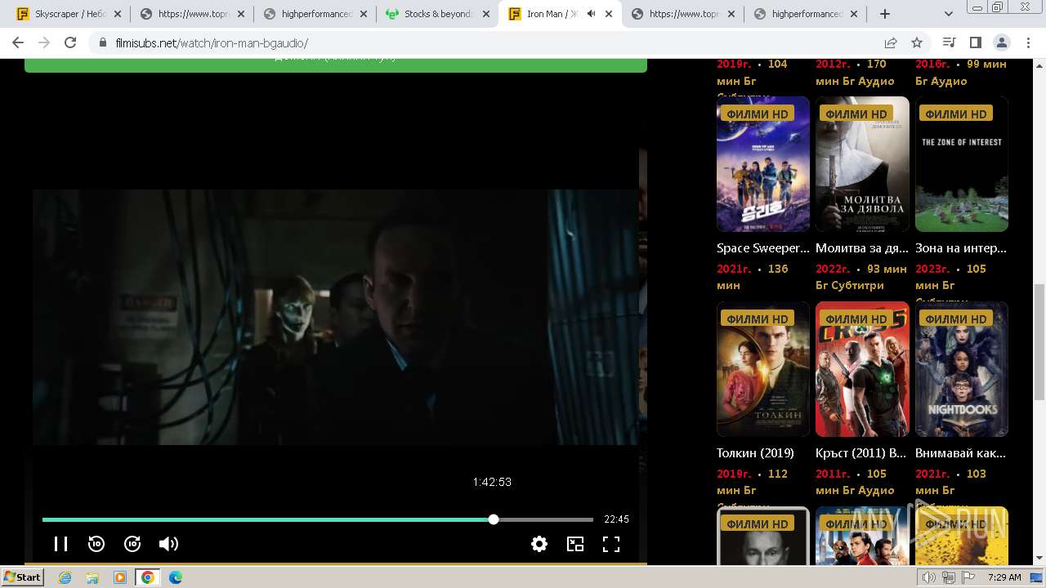Open Толкин movie poster
Screen dimensions: 1046x588
click(763, 369)
